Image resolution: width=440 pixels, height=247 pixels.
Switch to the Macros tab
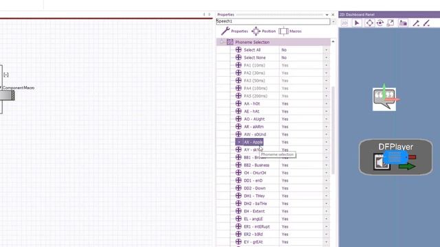(290, 31)
